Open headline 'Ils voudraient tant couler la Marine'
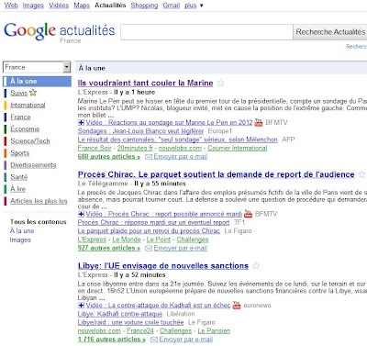Image resolution: width=367 pixels, height=346 pixels. pyautogui.click(x=146, y=83)
